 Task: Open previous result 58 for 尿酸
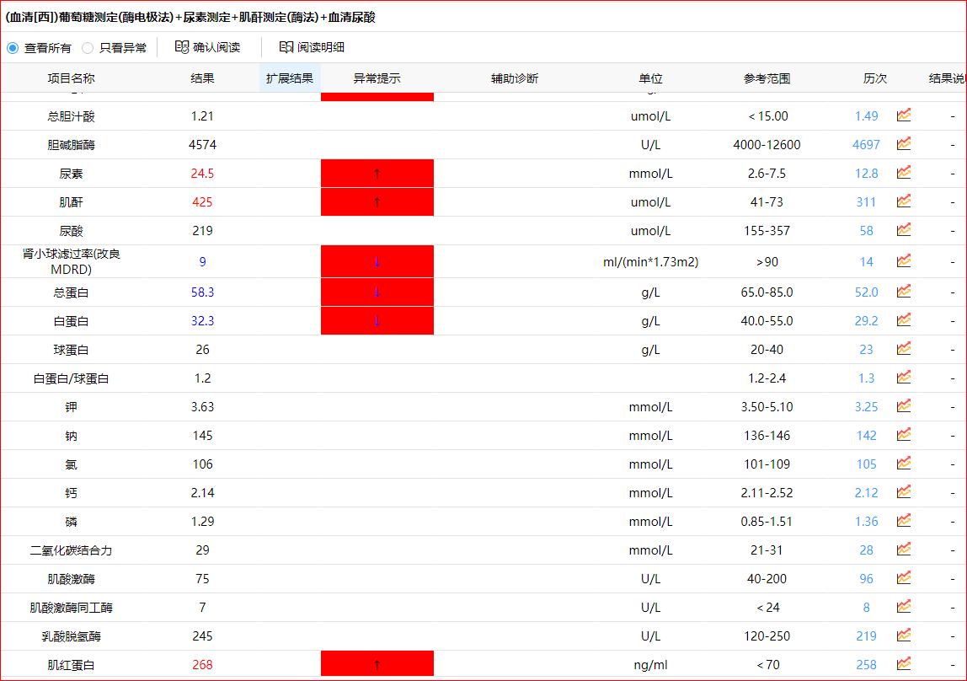tap(867, 231)
